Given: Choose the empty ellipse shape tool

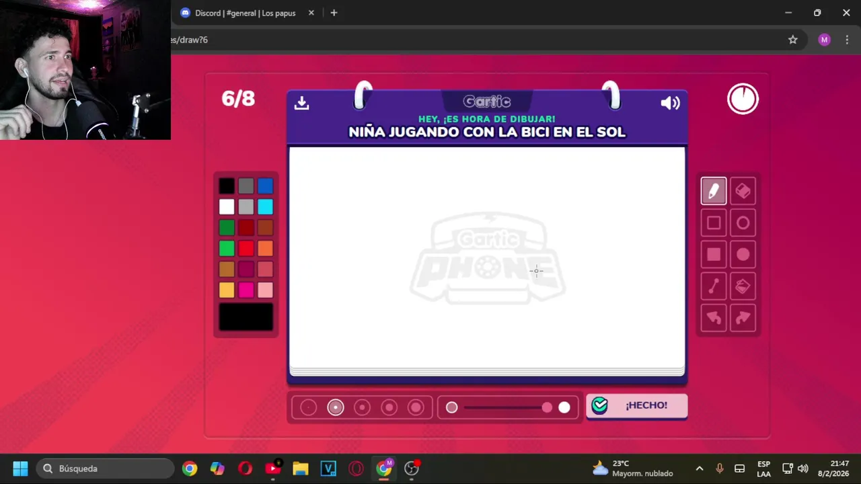Looking at the screenshot, I should point(743,223).
